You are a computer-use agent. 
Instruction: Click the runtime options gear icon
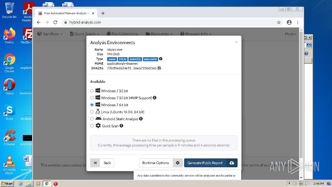click(178, 163)
